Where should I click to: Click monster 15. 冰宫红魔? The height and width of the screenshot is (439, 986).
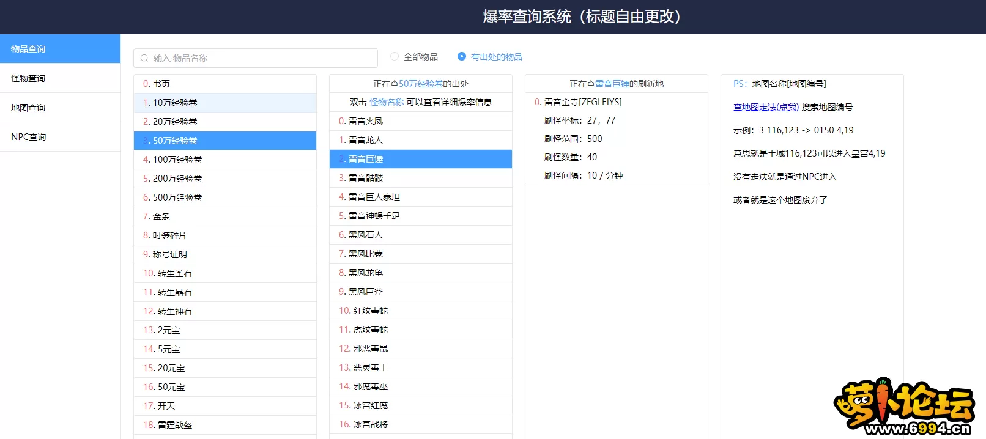[421, 405]
